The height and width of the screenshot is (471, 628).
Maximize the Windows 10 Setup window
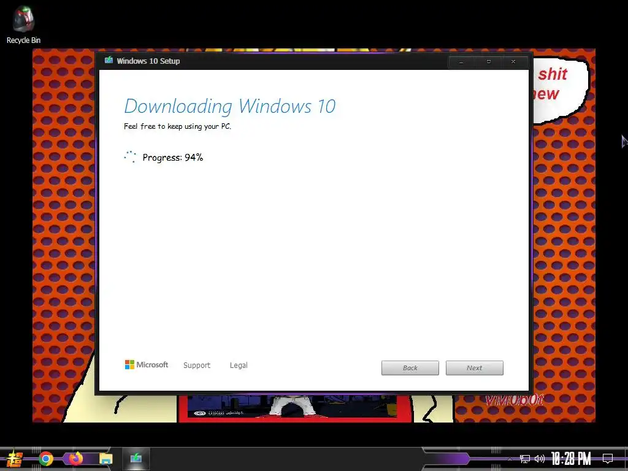[x=488, y=62]
